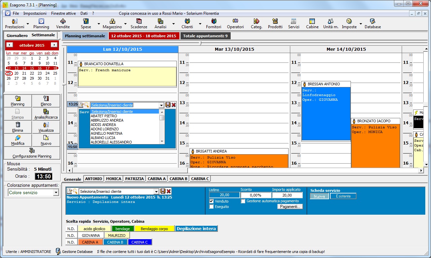Expand Imposte toolbar dropdown arrow
Viewport: 431px width, 258px height.
pos(361,24)
